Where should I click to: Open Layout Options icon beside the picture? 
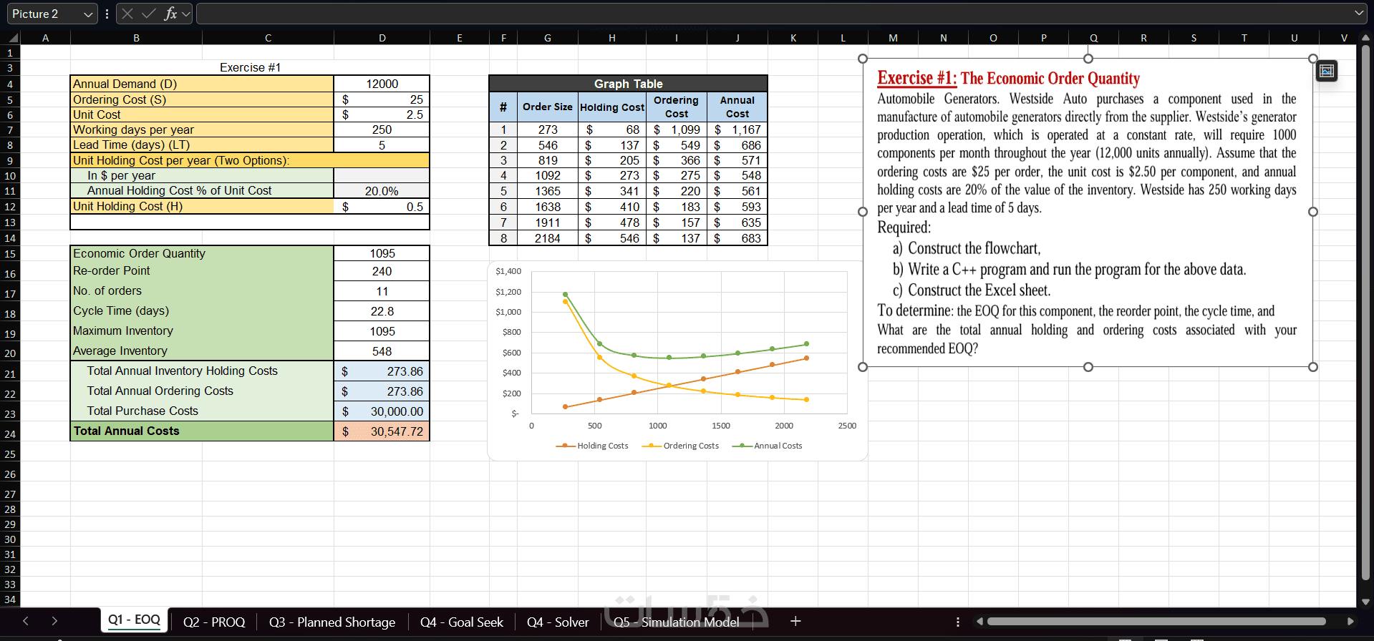point(1327,71)
